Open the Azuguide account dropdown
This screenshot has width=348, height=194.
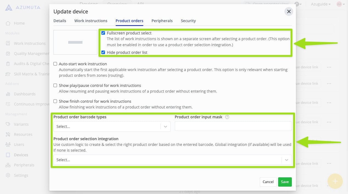coord(321,4)
